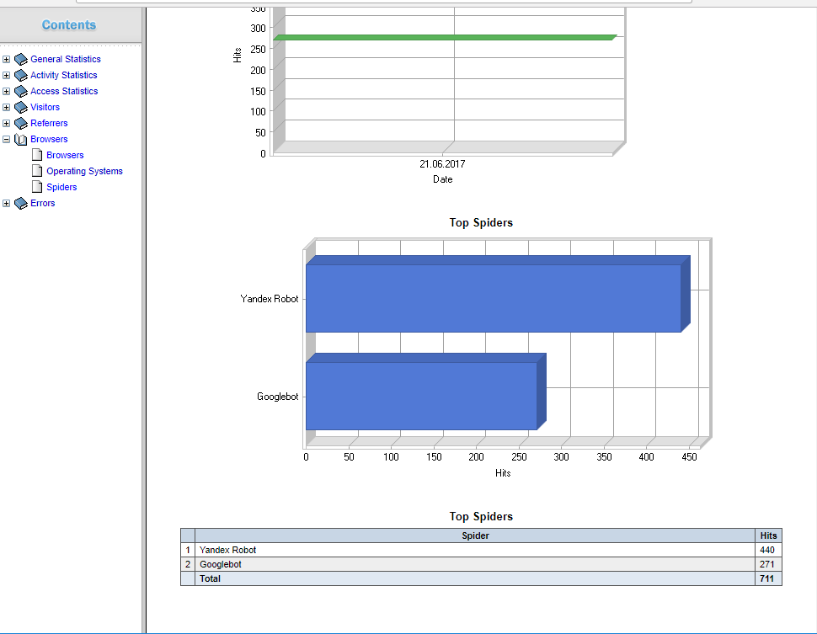Click the Referrers book icon

point(21,124)
